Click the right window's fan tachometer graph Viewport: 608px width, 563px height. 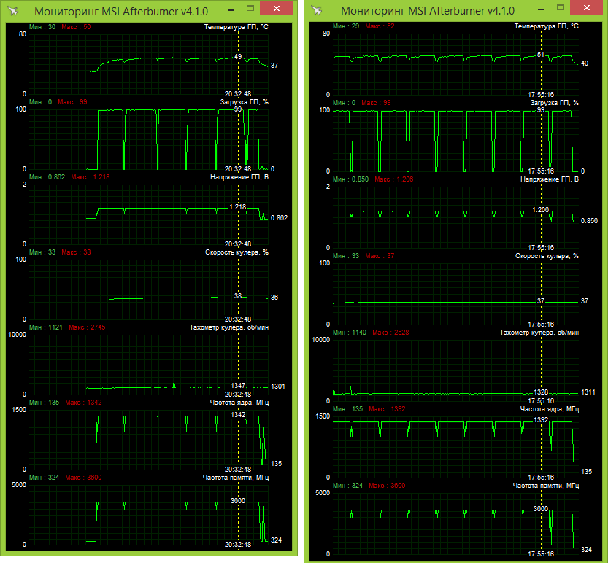tap(438, 368)
